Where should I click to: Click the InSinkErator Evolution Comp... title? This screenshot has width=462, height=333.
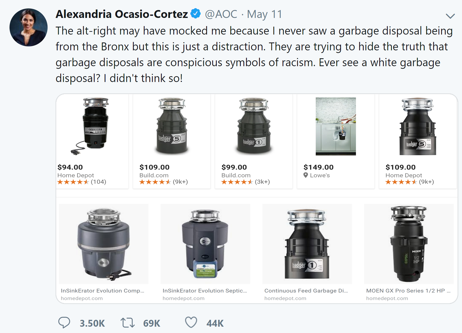103,291
